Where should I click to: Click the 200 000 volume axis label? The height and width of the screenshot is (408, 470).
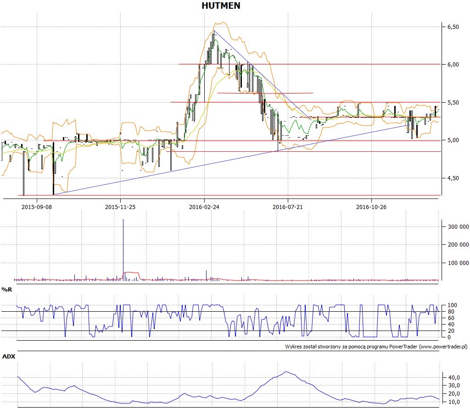click(x=459, y=245)
